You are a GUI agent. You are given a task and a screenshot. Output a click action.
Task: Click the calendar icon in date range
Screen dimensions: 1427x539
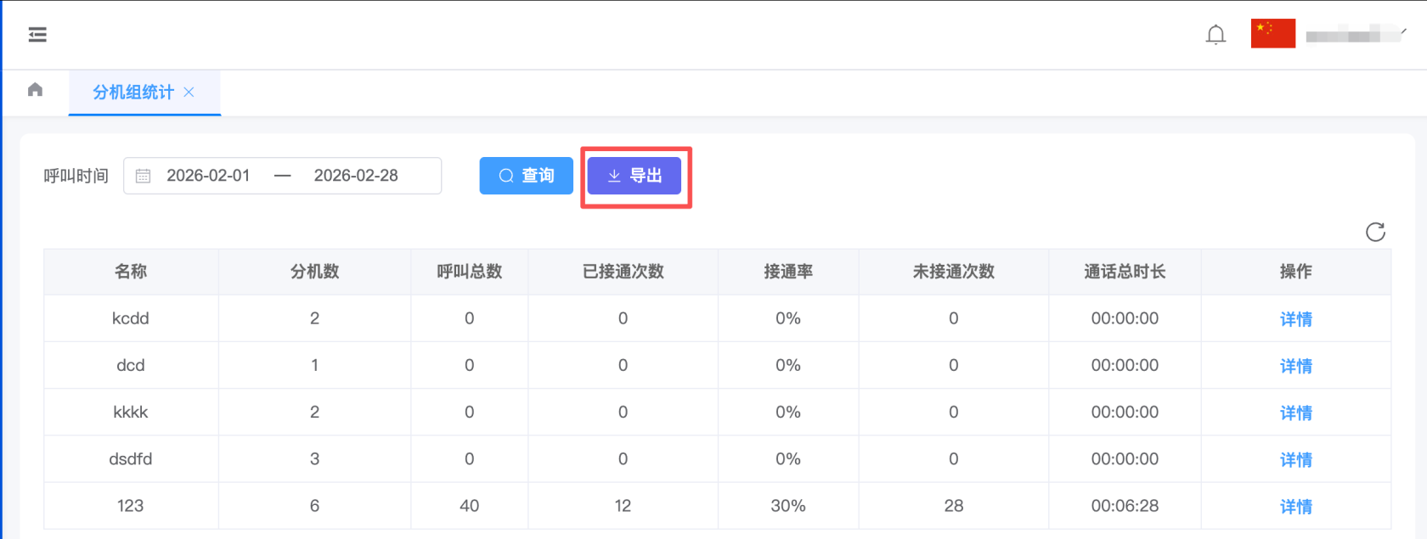pos(144,176)
